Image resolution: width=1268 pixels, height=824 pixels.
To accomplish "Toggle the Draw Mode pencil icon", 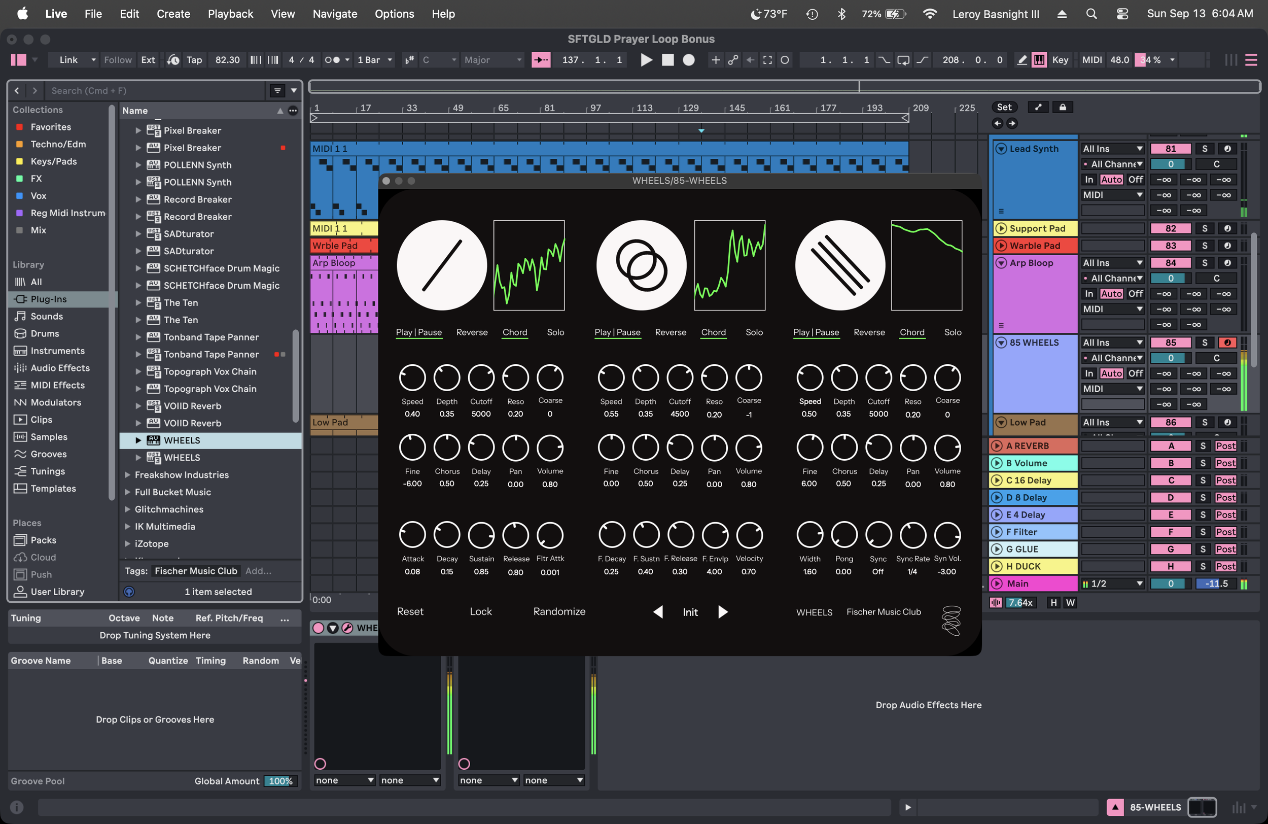I will 1022,60.
